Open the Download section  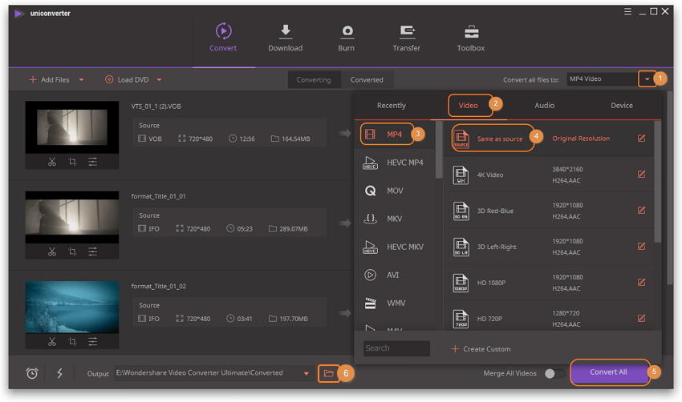[286, 38]
